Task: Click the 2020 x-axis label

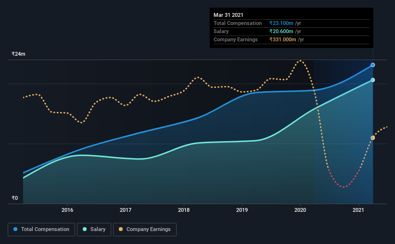Action: click(300, 210)
